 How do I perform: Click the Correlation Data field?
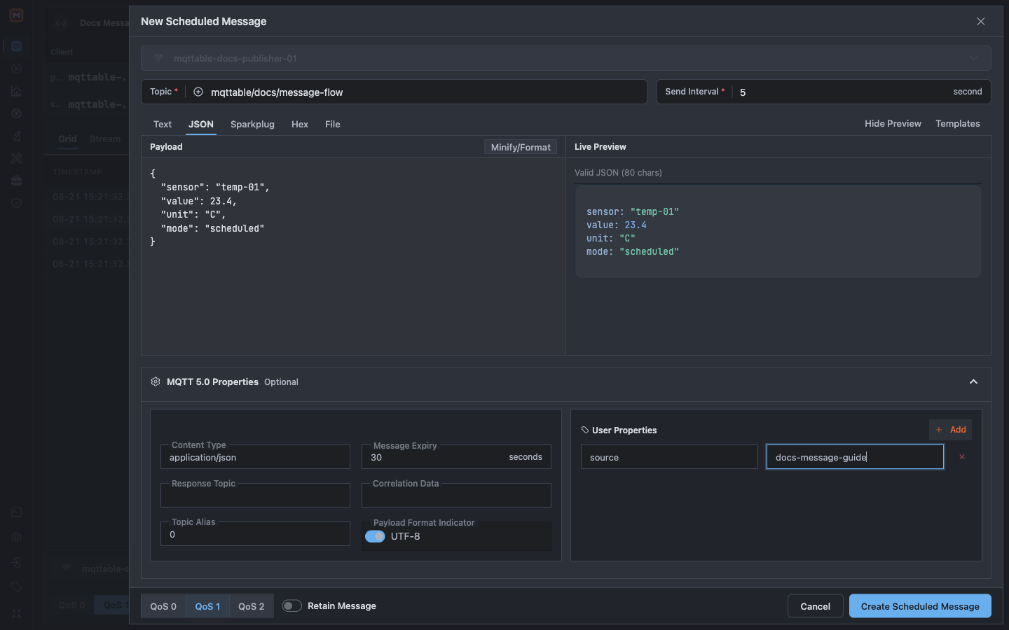pos(456,496)
